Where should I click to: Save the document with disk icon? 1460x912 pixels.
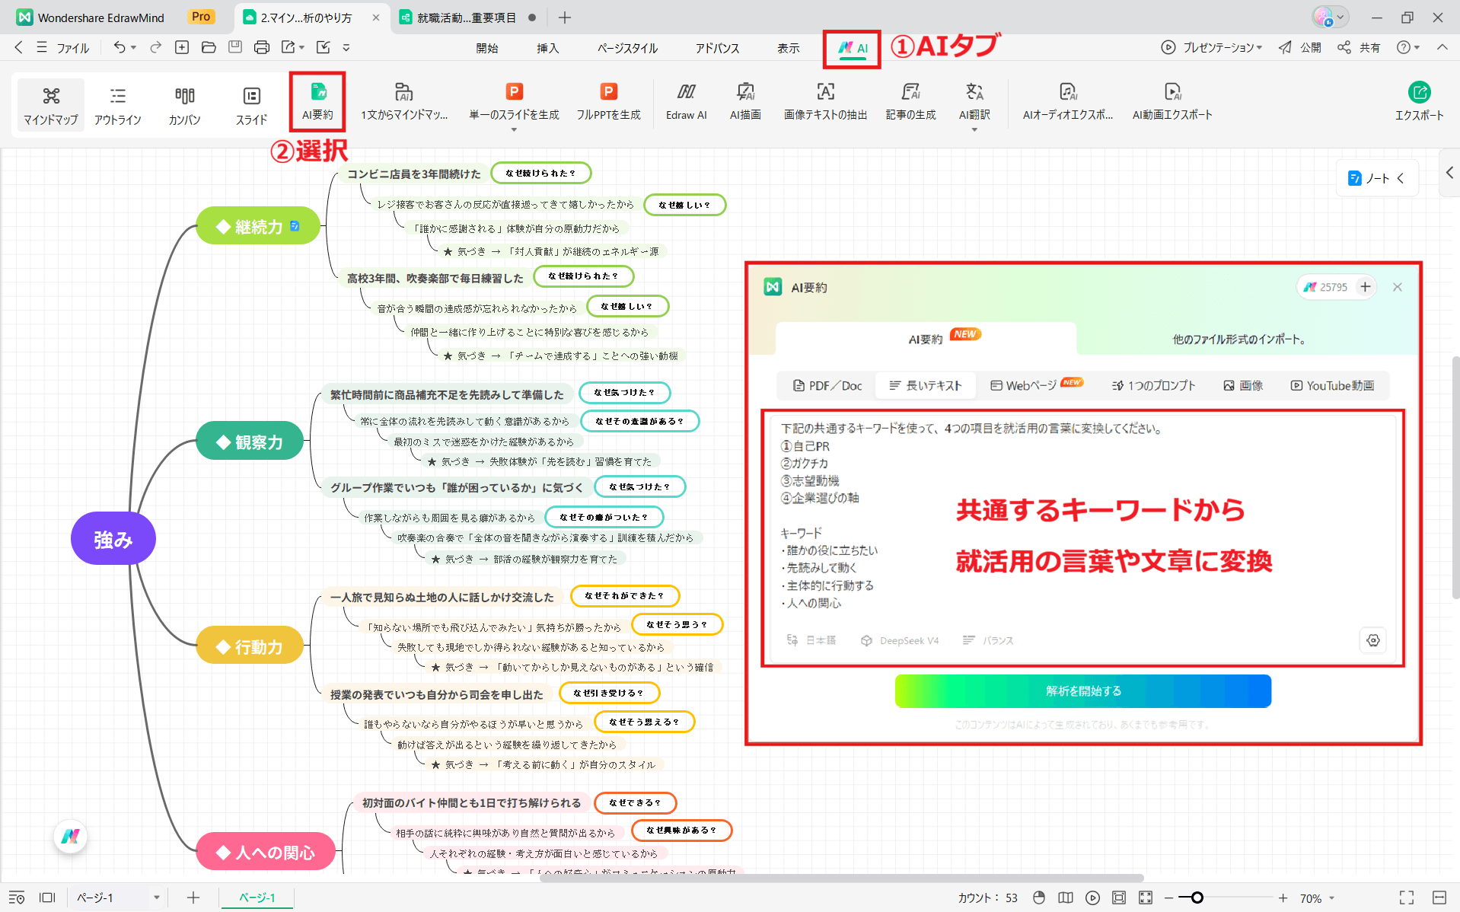tap(235, 47)
